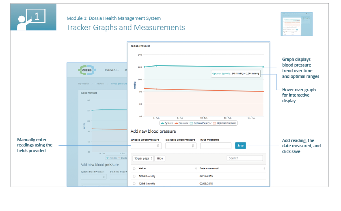
Task: Click the systolic peak point near 6. Feb
Action: tap(156, 66)
